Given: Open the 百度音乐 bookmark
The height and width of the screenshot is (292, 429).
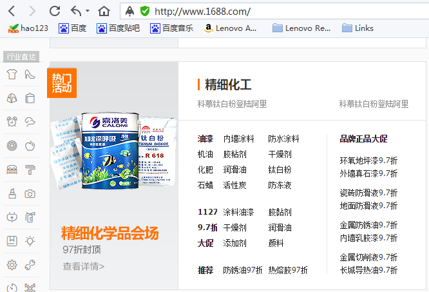Looking at the screenshot, I should click(x=171, y=28).
